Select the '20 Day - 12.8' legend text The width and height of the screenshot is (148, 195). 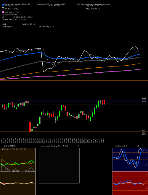[11, 5]
